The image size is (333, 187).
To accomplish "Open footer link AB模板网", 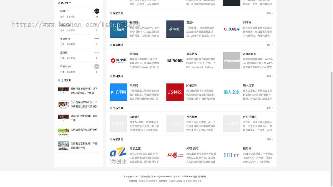I will click(143, 181).
